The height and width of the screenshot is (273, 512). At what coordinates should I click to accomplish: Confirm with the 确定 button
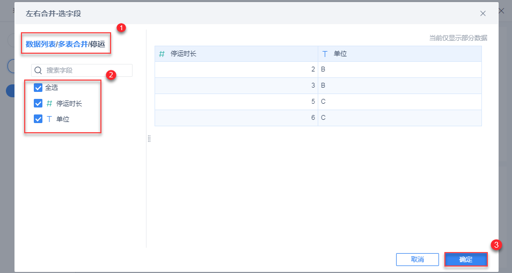(x=466, y=260)
